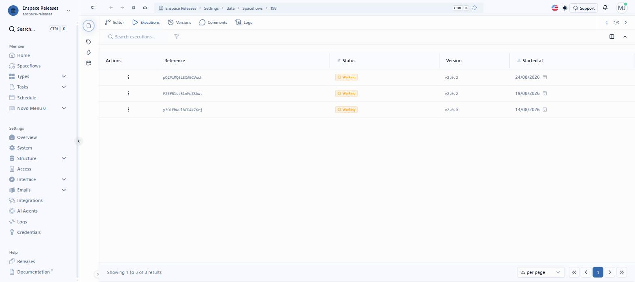The width and height of the screenshot is (635, 282).
Task: Click the Spaceflows breadcrumb in the address bar
Action: 252,8
